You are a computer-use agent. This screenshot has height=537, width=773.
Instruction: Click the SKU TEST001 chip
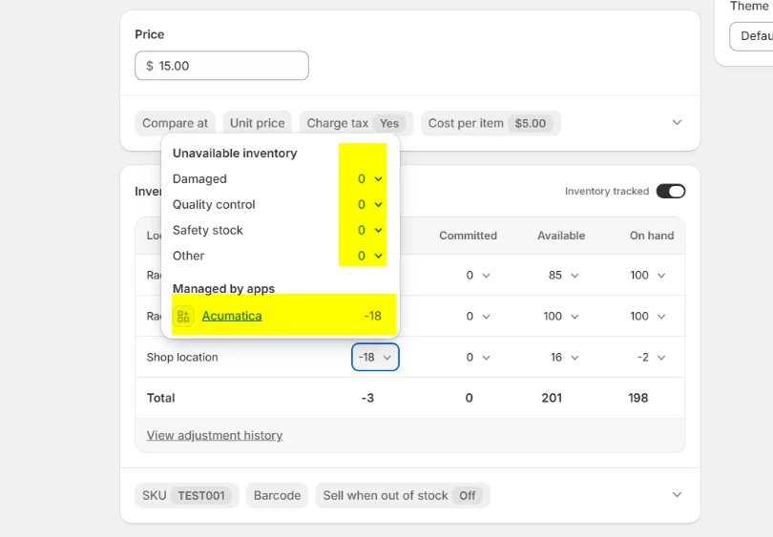187,495
